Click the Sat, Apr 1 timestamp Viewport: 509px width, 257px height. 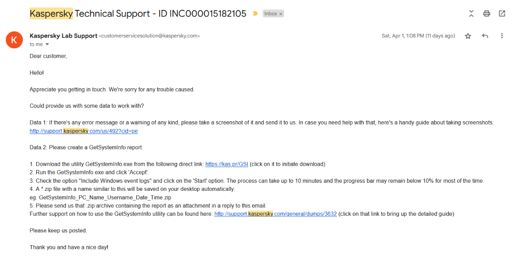tap(418, 36)
